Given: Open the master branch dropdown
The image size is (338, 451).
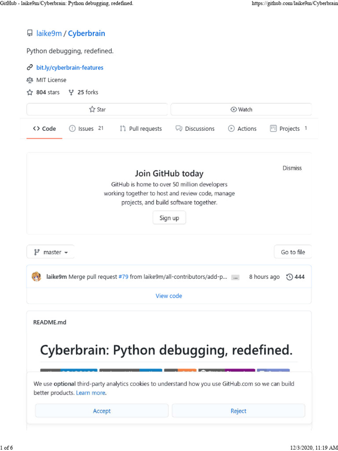Looking at the screenshot, I should pyautogui.click(x=51, y=252).
